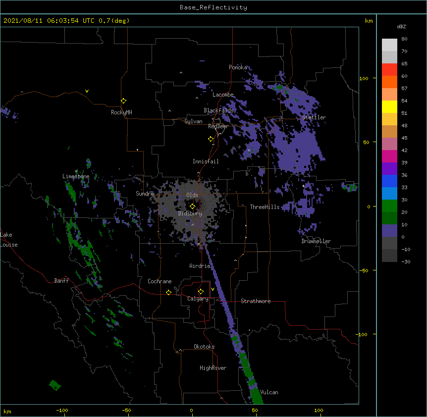Pick the orange 57-60 dBZ legend swatch
The image size is (427, 417).
(389, 82)
